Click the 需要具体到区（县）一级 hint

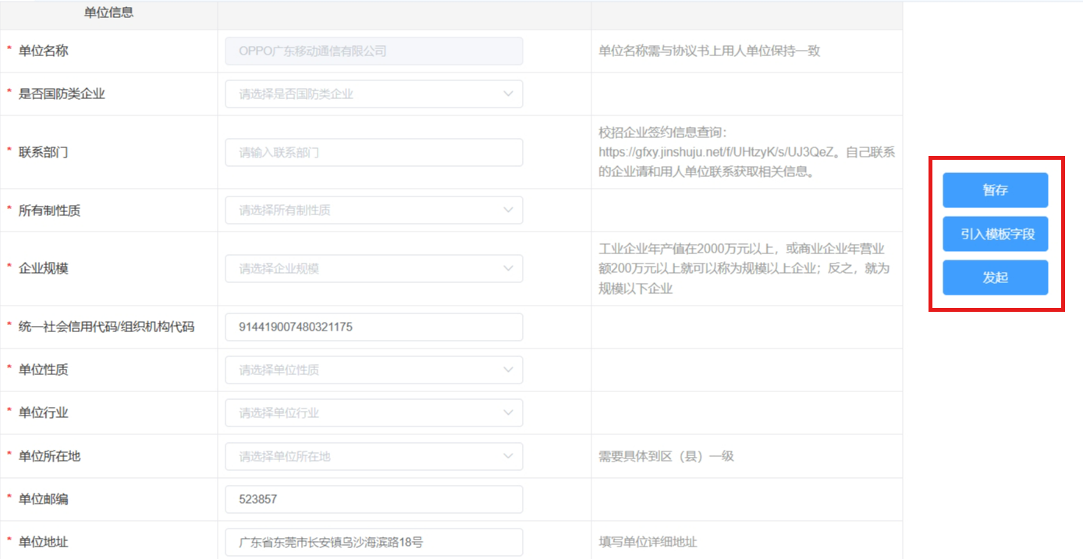[x=666, y=456]
